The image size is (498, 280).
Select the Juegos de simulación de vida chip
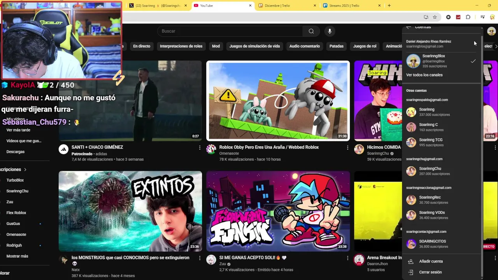[254, 46]
